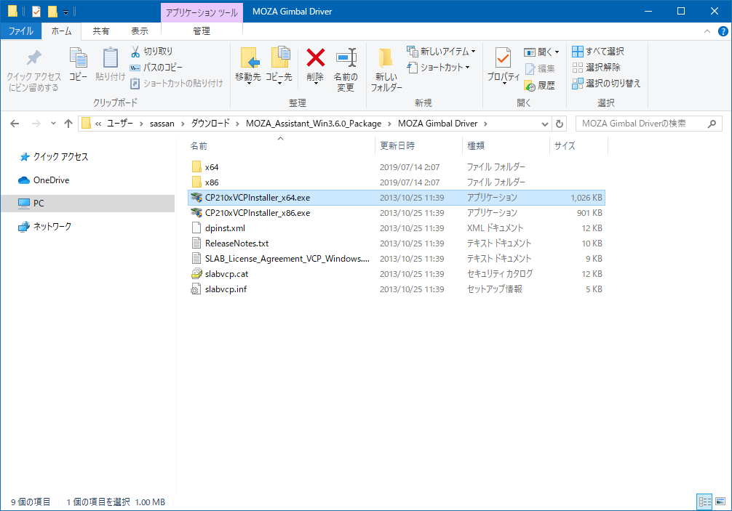Switch to Details view icon in status bar
This screenshot has height=511, width=732.
[x=704, y=502]
